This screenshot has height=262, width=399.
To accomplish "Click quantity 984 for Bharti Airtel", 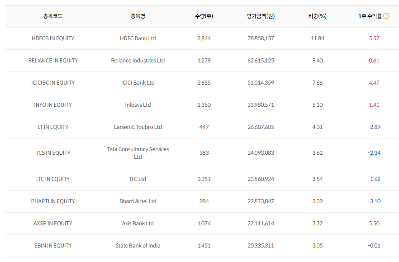I will tap(204, 201).
